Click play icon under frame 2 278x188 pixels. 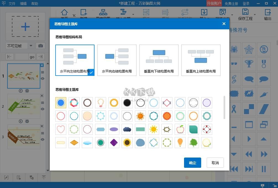(20, 121)
